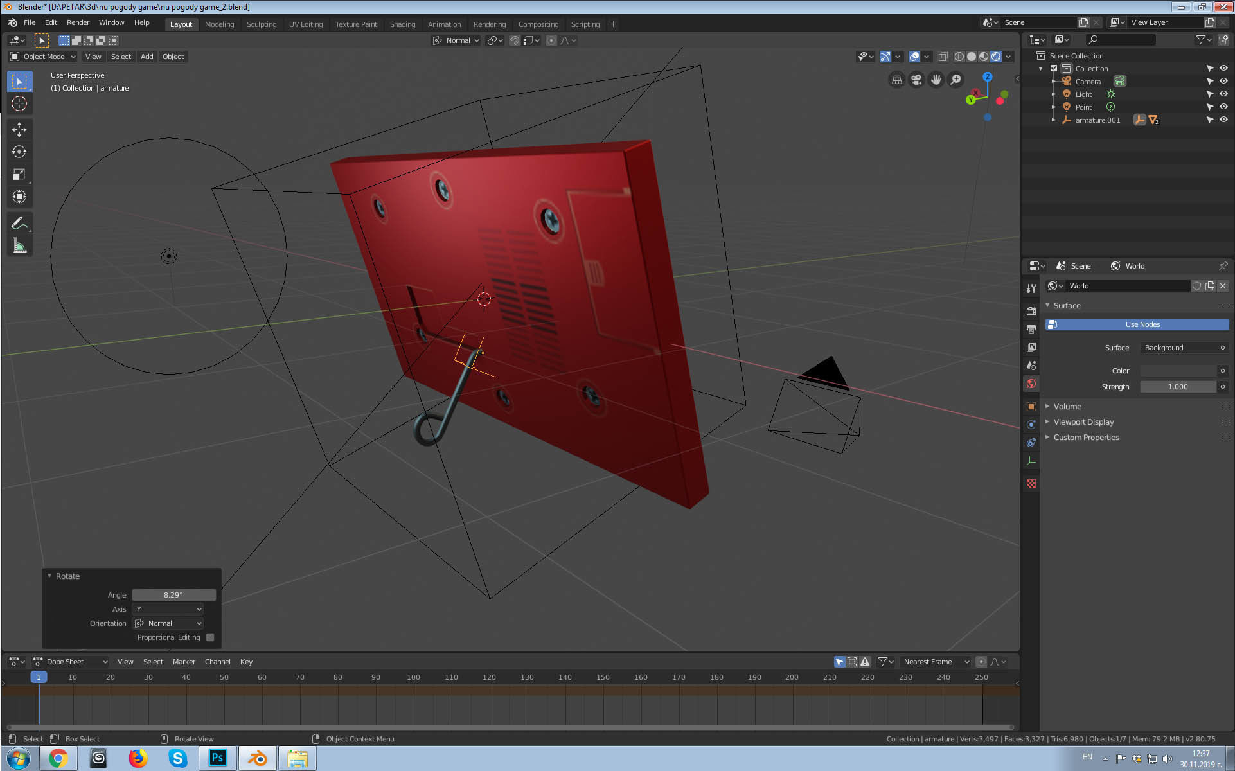Screen dimensions: 1235x771
Task: Click the new collection icon in outliner
Action: [x=1223, y=40]
